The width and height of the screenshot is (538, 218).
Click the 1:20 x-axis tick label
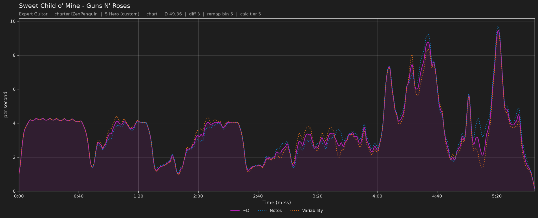(x=138, y=196)
